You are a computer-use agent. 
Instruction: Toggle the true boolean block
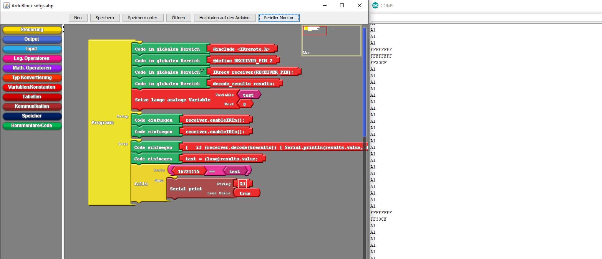(245, 193)
